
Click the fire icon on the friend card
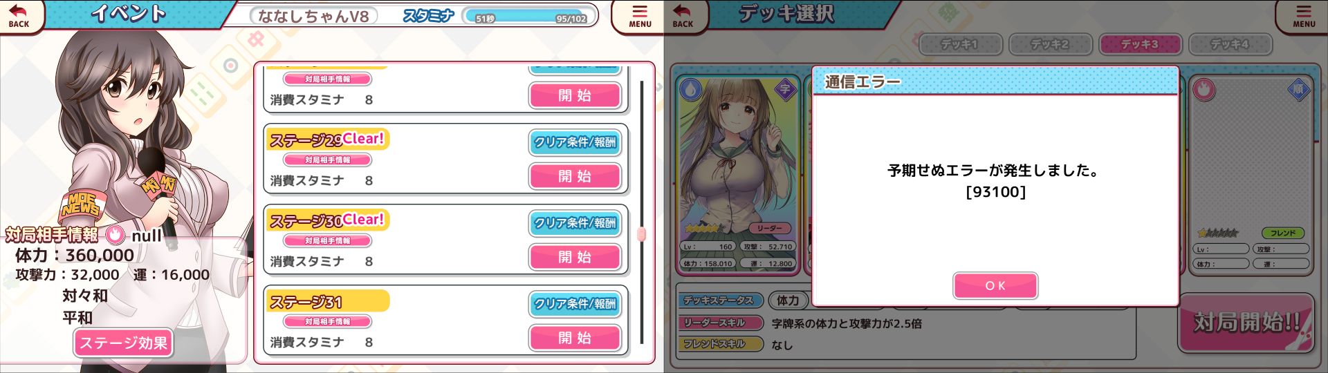pos(1204,89)
